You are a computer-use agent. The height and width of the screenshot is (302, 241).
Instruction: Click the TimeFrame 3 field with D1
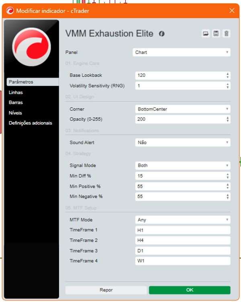click(183, 251)
